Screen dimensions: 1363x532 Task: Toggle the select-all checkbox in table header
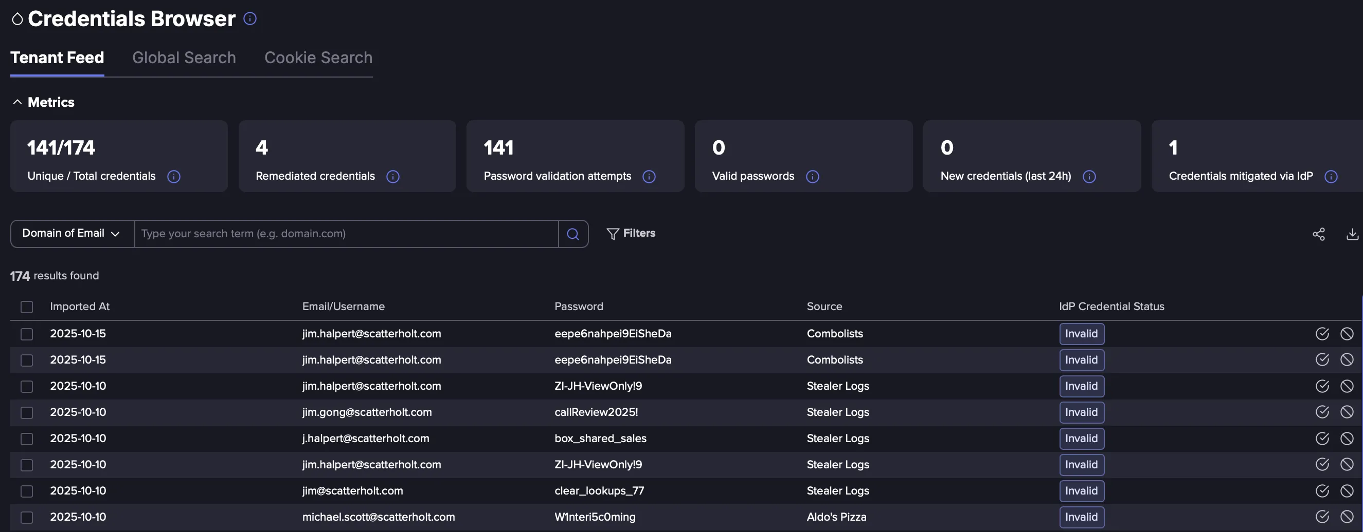click(26, 307)
